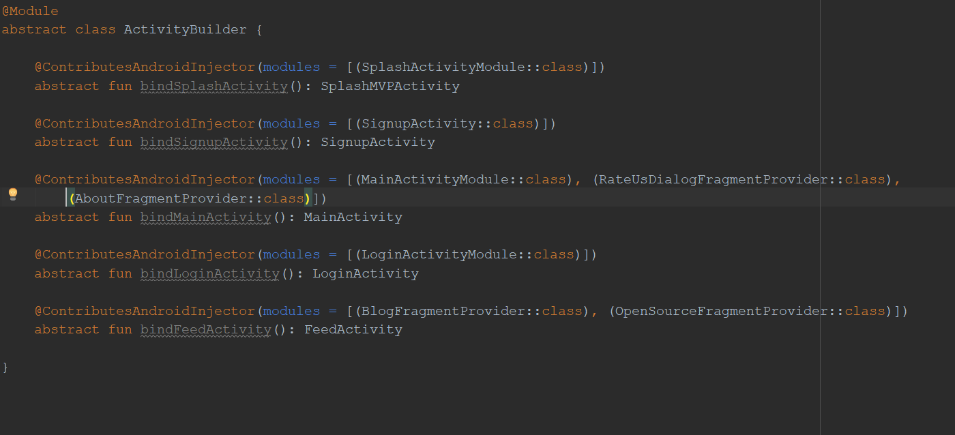This screenshot has height=435, width=955.
Task: Click SignupActivity::class in the annotation
Action: click(447, 123)
